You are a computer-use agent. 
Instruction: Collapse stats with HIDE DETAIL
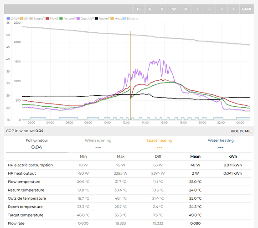(x=241, y=131)
